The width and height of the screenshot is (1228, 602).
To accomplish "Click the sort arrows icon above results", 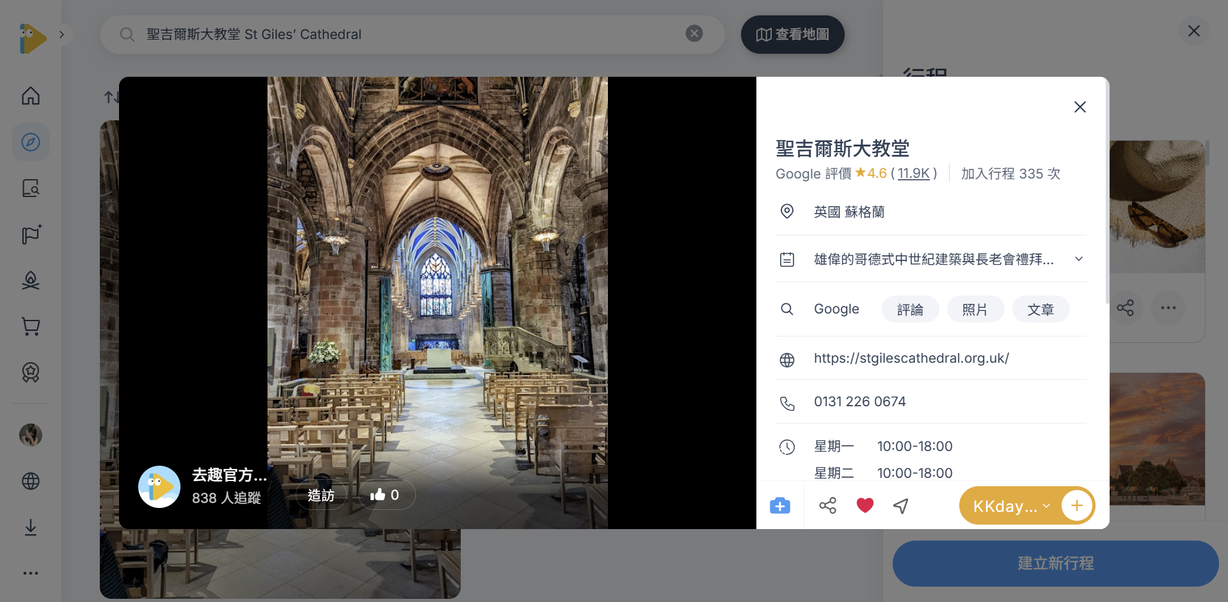I will point(111,97).
